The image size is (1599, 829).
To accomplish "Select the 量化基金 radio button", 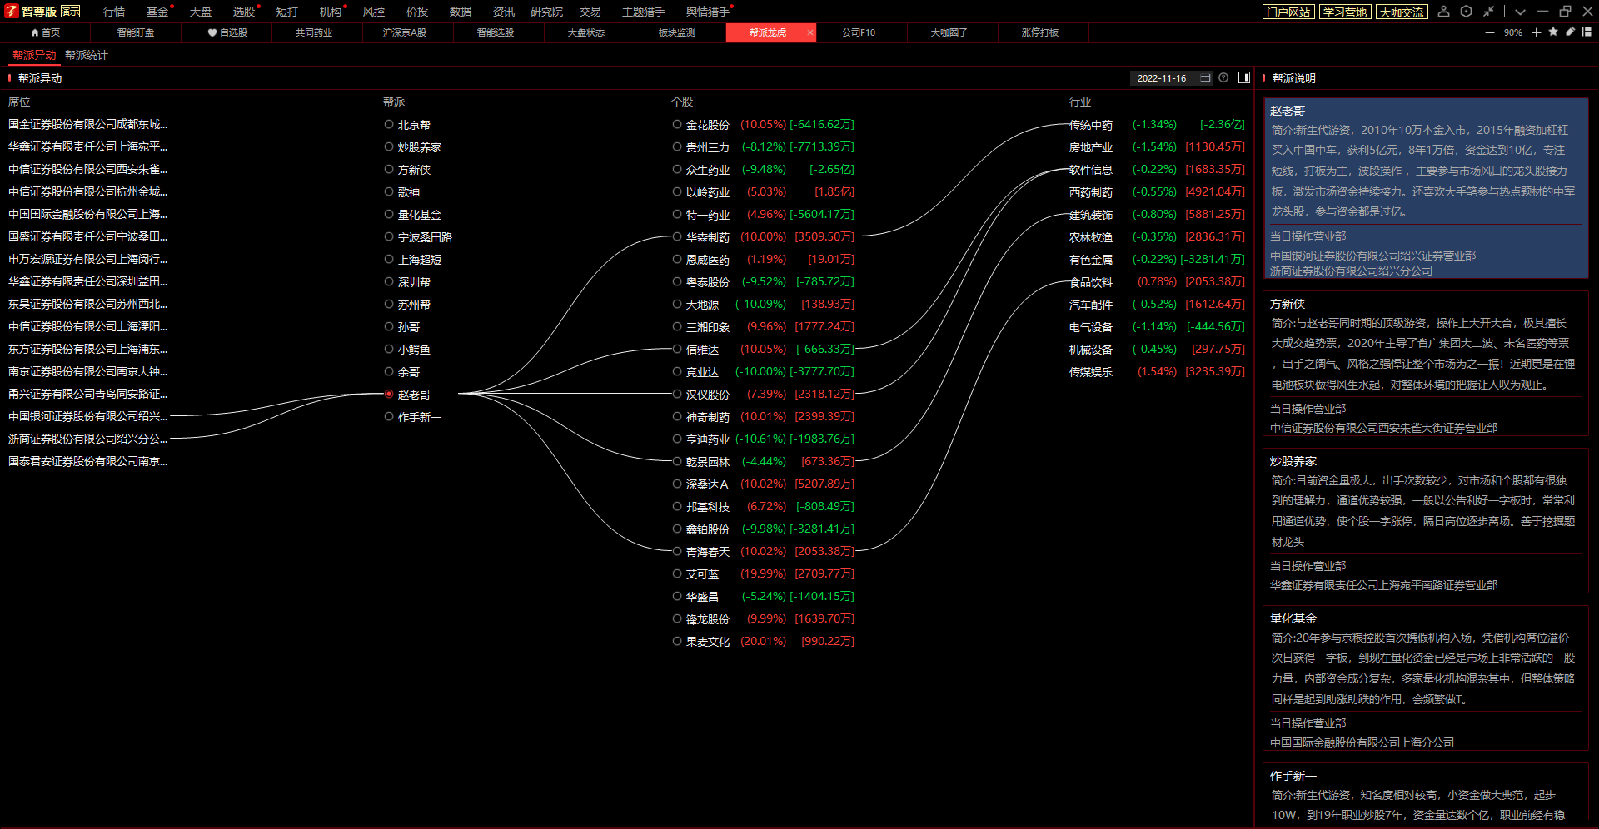I will 389,214.
